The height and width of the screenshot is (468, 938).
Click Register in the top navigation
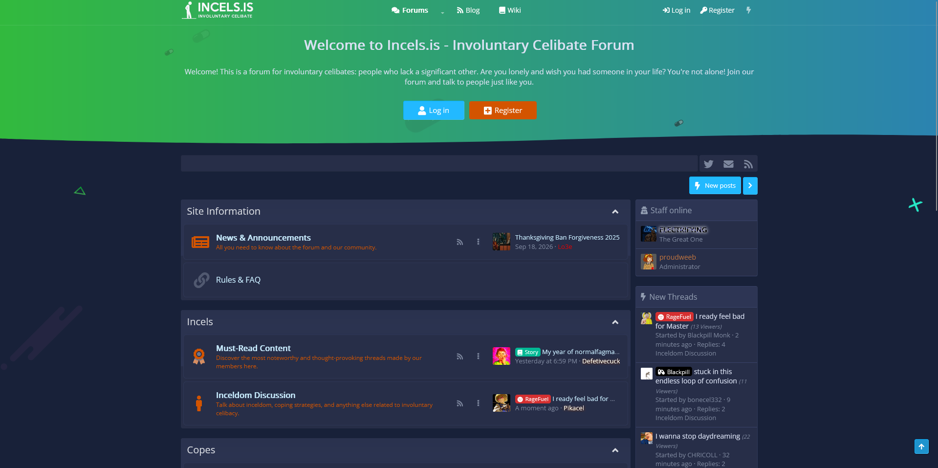tap(717, 10)
